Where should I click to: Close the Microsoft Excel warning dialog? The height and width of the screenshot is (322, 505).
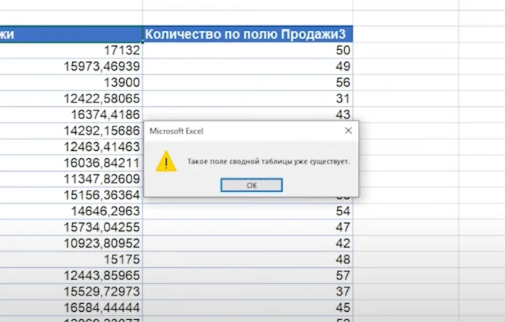click(x=348, y=131)
